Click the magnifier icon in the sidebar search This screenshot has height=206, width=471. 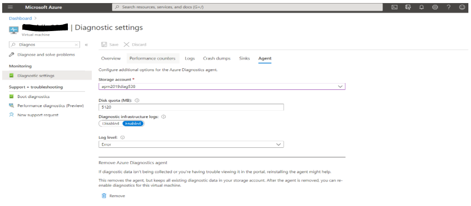tap(13, 45)
